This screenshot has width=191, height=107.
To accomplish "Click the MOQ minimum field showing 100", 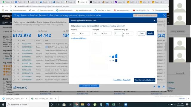I will 97,33.
